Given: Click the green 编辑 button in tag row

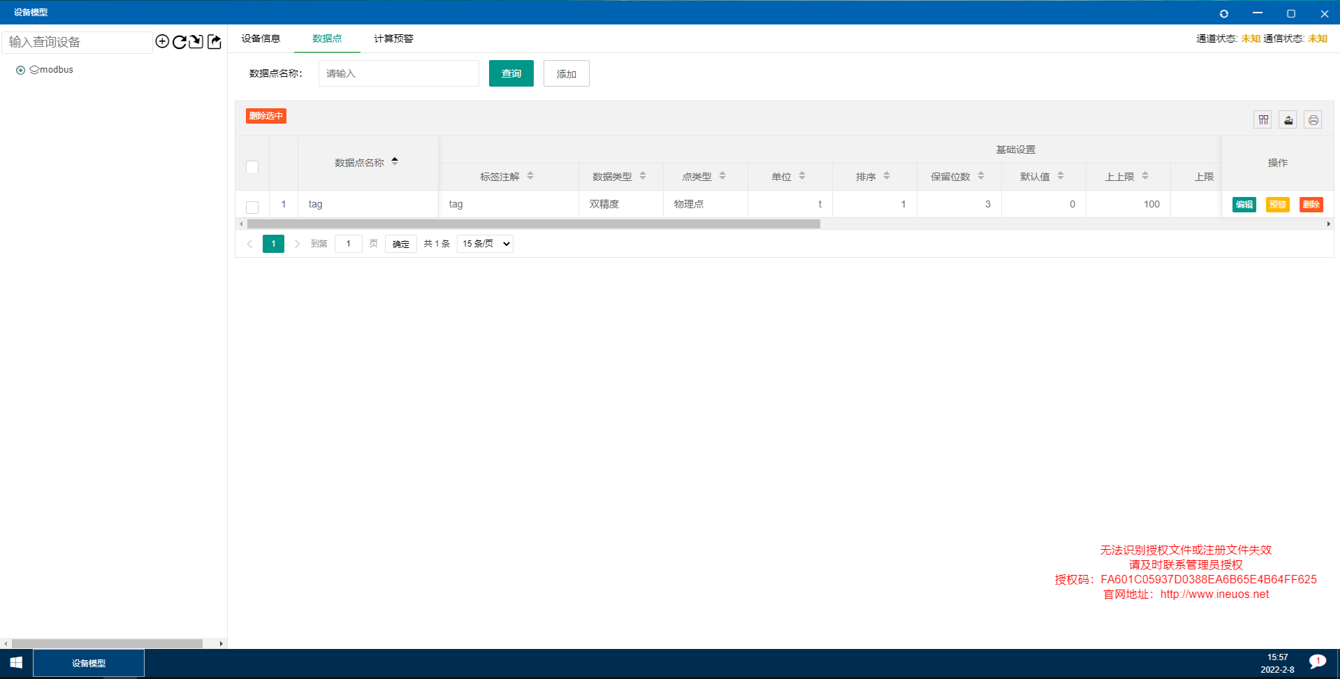Looking at the screenshot, I should 1244,205.
